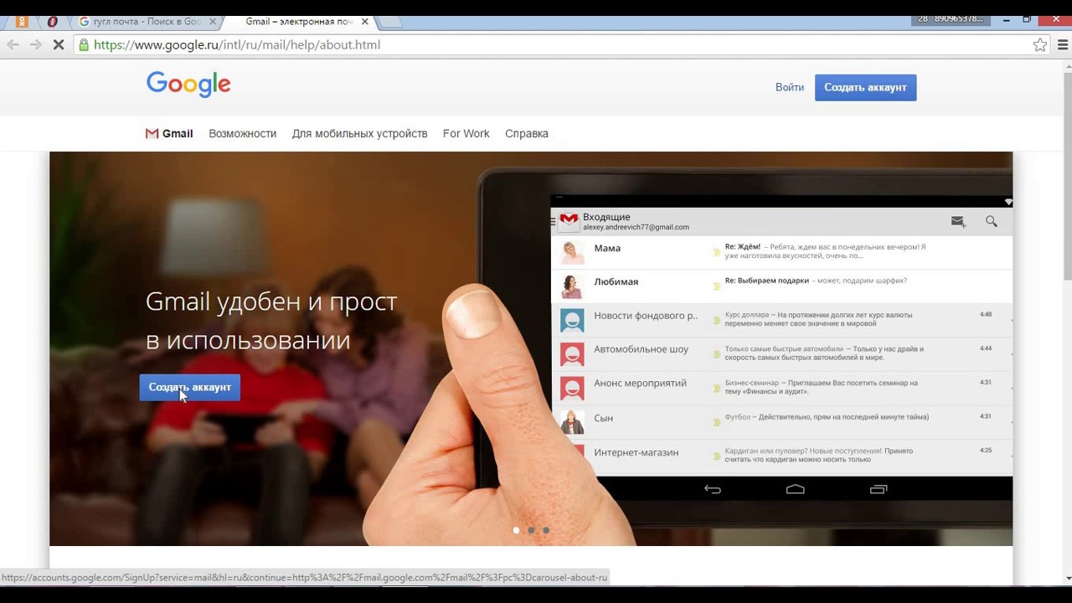
Task: Focus the address bar URL
Action: [x=237, y=44]
